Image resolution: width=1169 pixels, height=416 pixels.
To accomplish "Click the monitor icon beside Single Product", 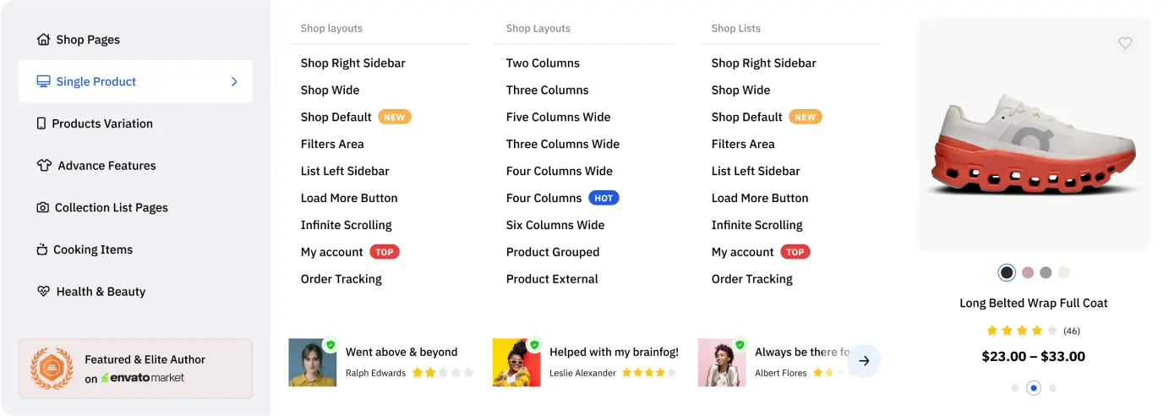I will click(43, 82).
